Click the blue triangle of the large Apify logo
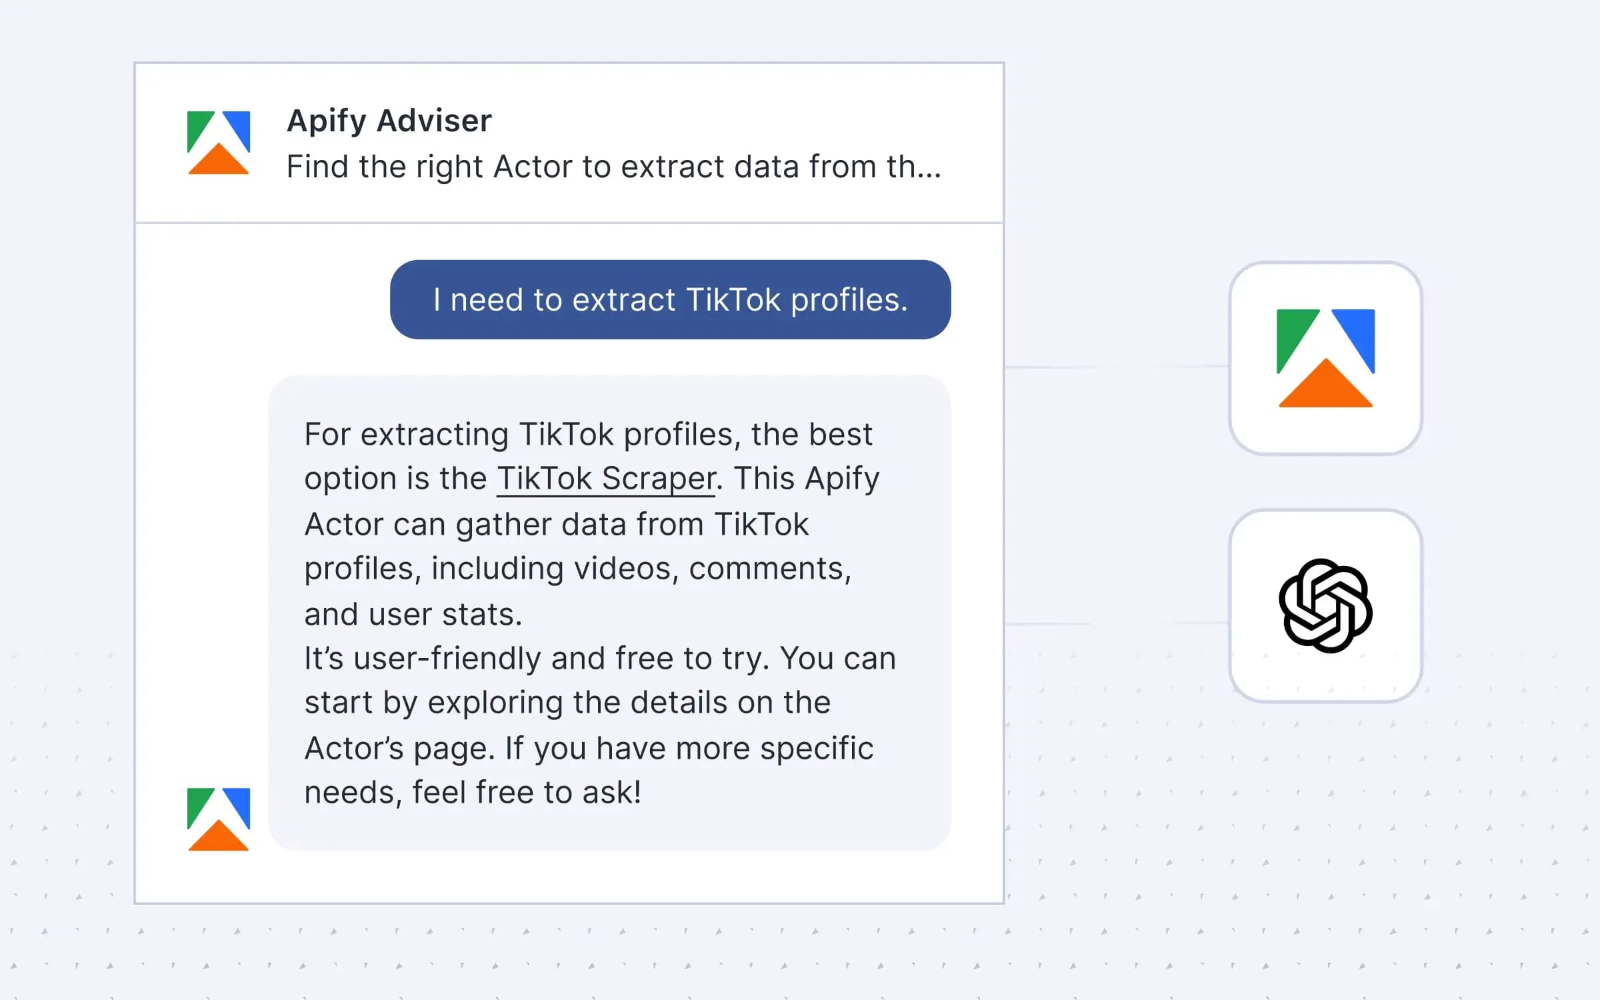The image size is (1600, 1000). [1360, 332]
